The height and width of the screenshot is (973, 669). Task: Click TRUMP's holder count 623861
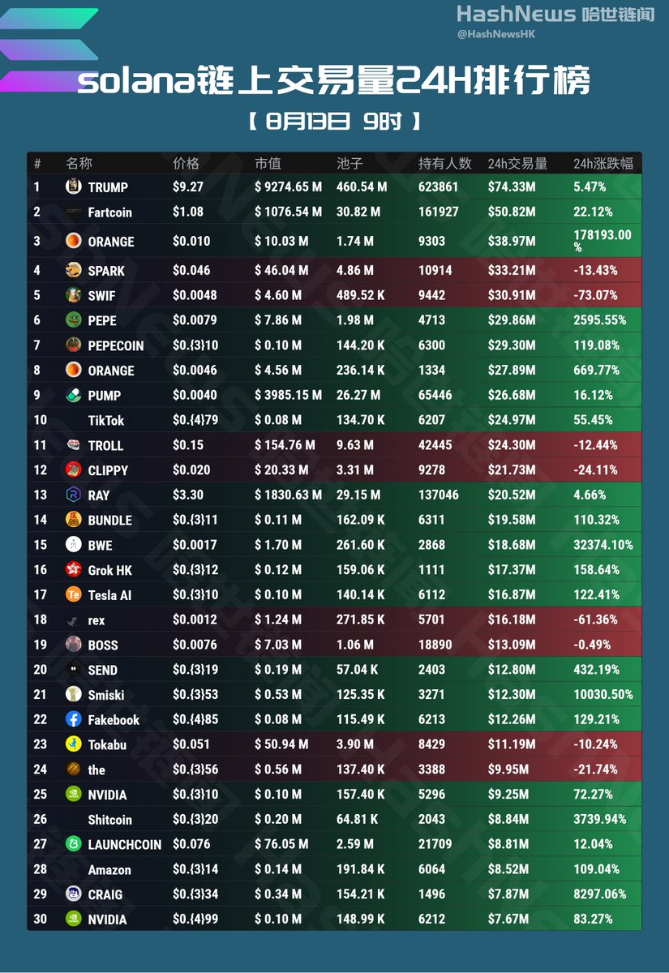[439, 187]
